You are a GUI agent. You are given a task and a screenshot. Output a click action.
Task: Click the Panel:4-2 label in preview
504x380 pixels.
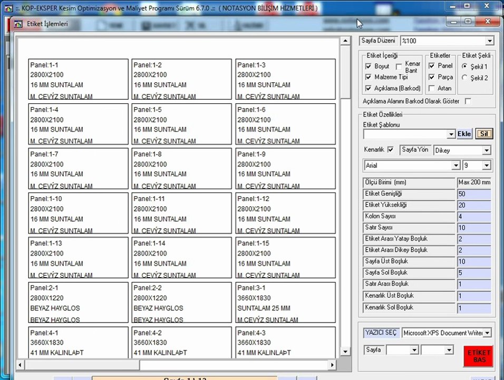coord(181,343)
